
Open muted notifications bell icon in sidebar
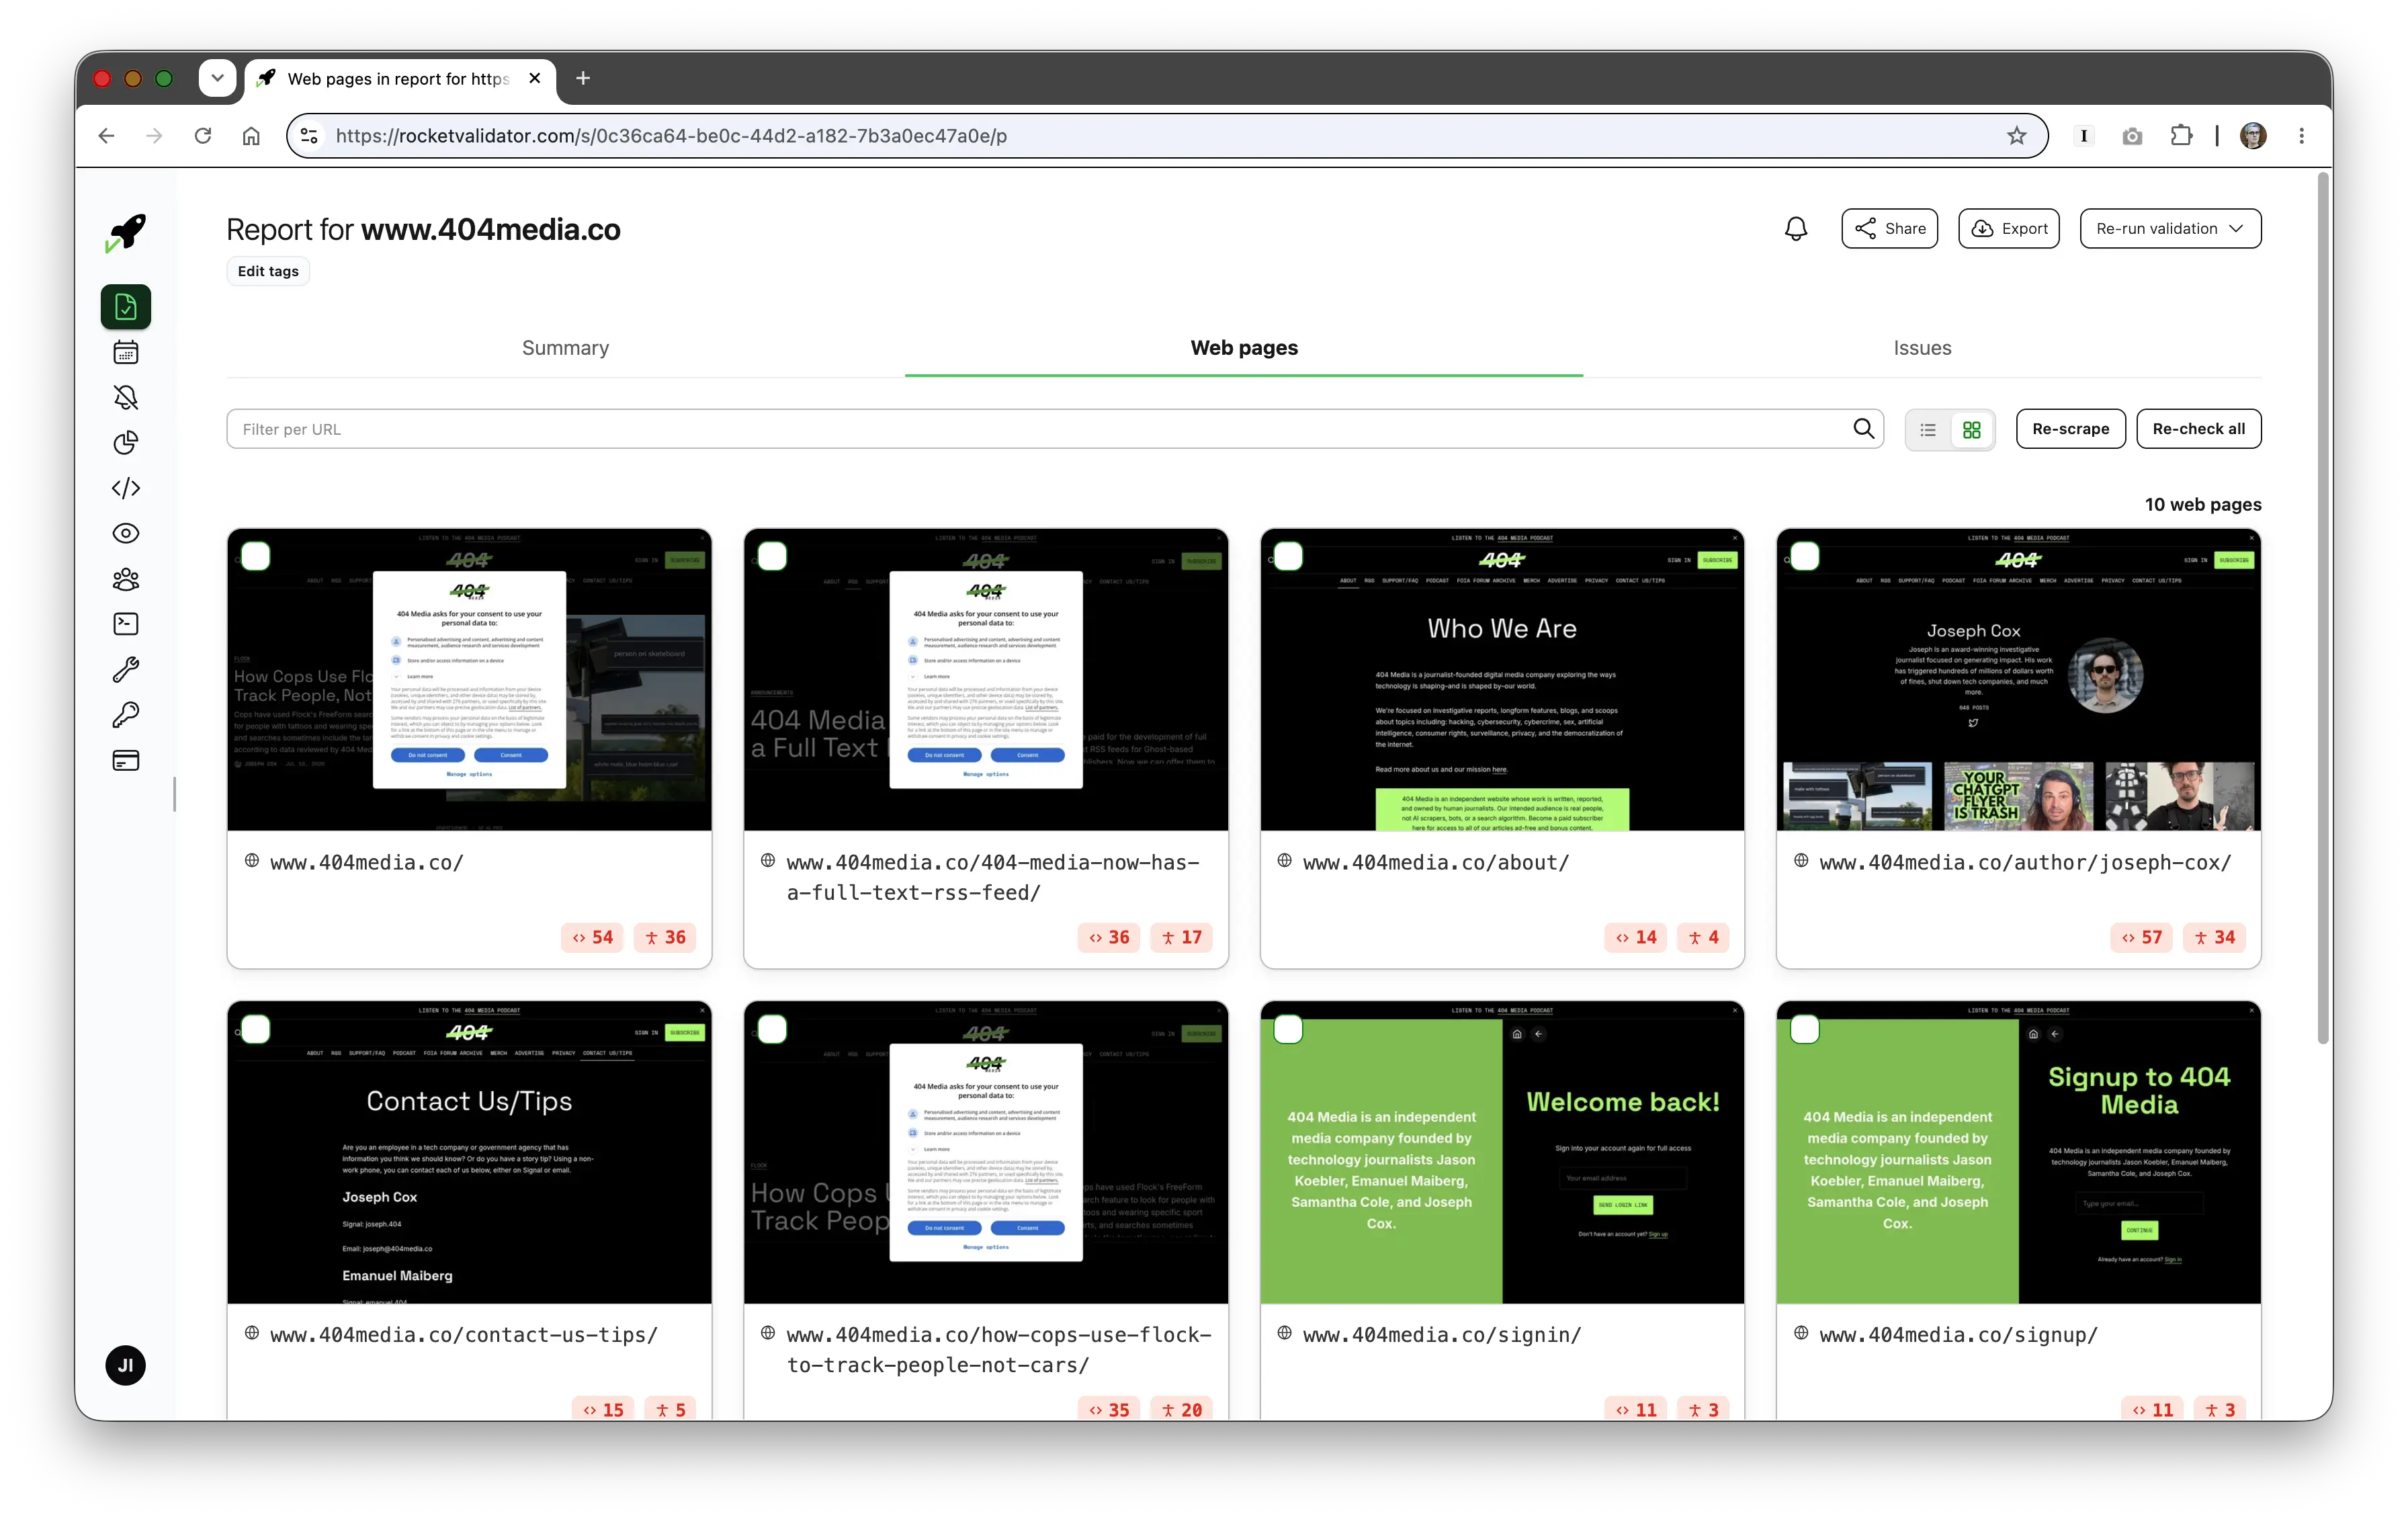(x=126, y=397)
